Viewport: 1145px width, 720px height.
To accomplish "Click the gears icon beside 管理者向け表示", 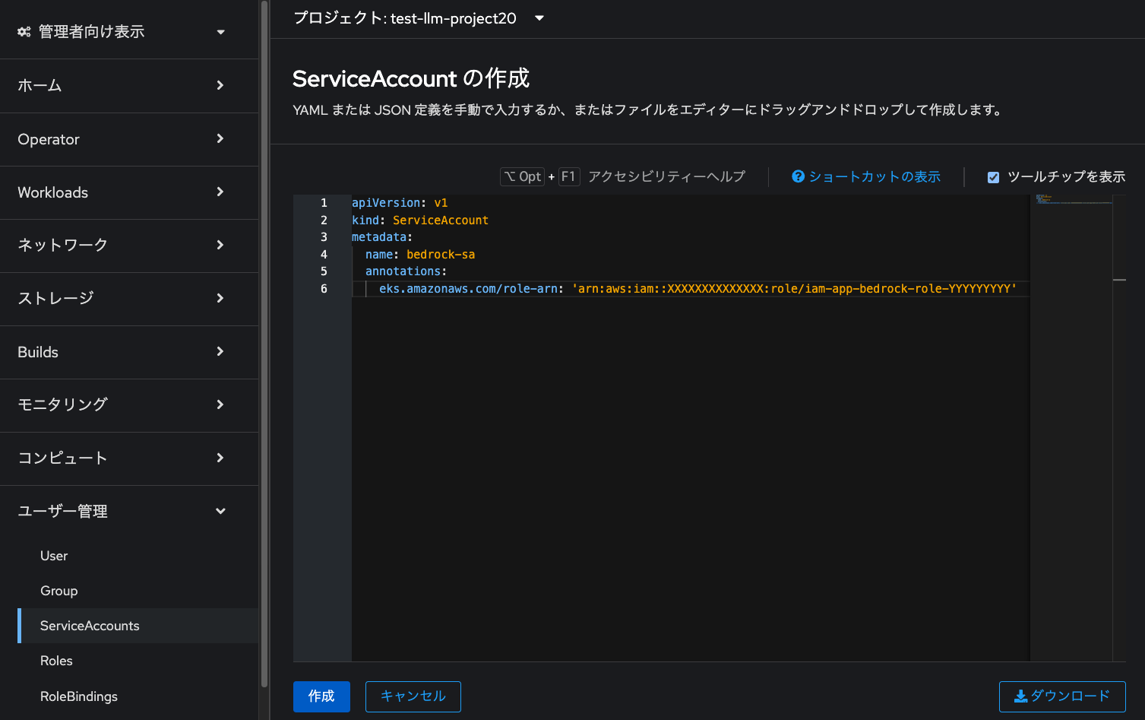I will tap(24, 32).
